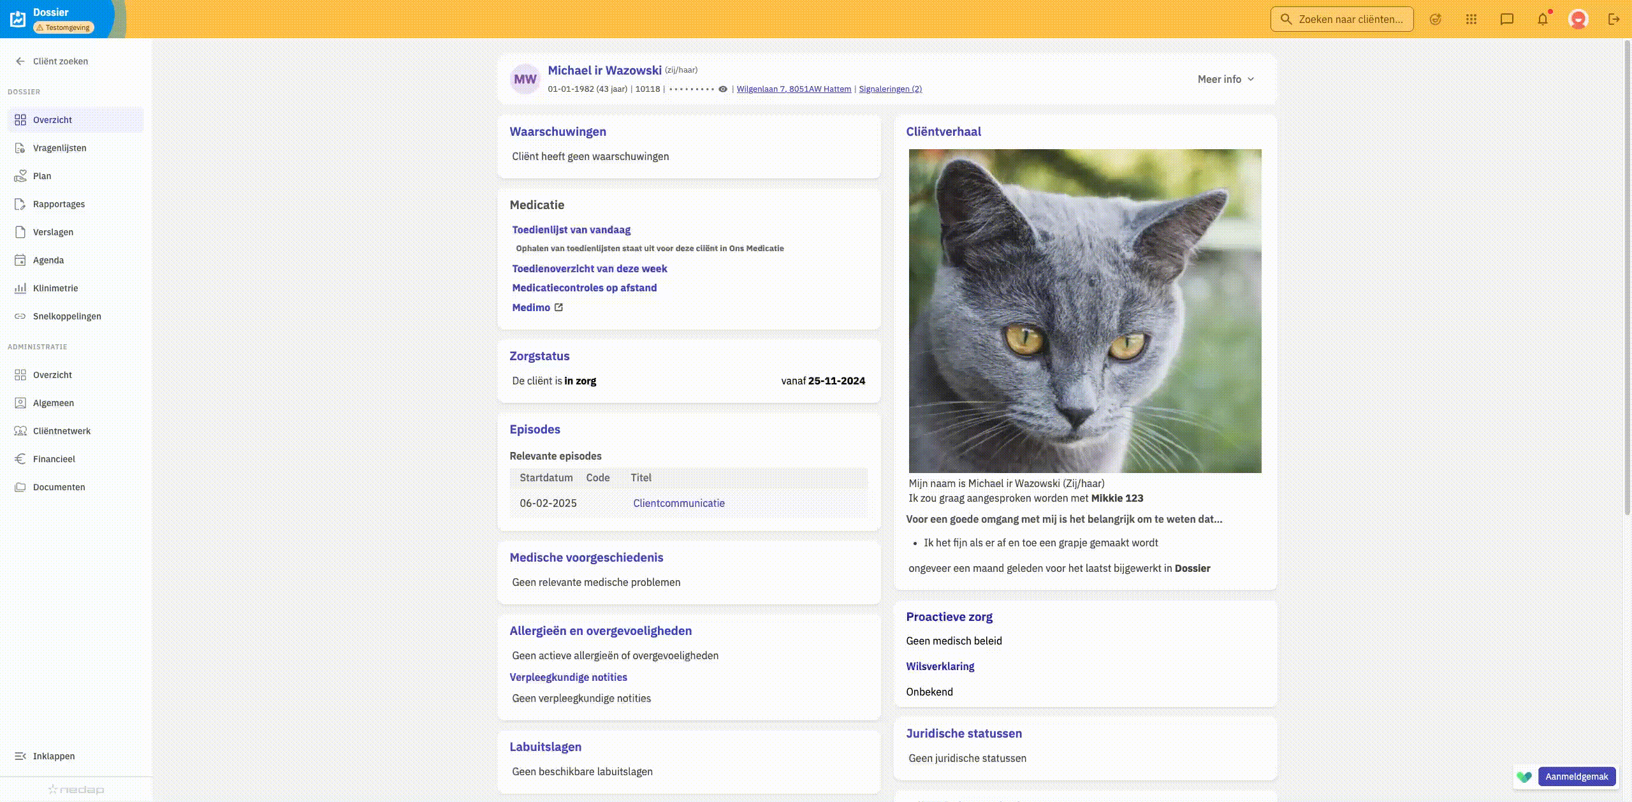
Task: Click the MW client avatar badge
Action: tap(525, 79)
